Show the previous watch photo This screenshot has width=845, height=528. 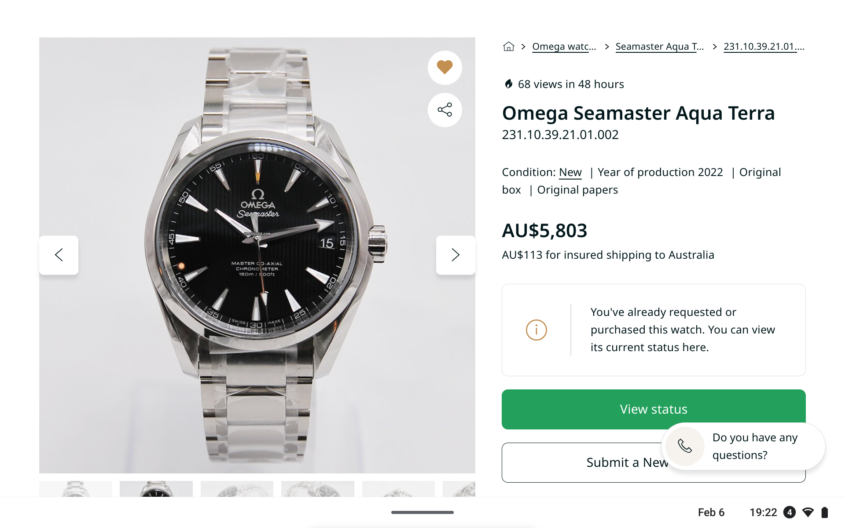[x=59, y=255]
